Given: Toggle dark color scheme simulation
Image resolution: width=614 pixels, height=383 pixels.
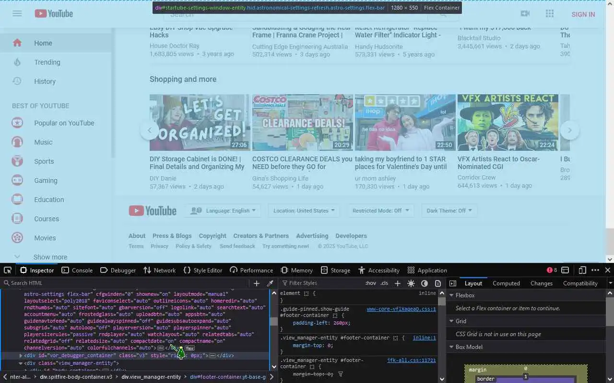Looking at the screenshot, I should 425,283.
